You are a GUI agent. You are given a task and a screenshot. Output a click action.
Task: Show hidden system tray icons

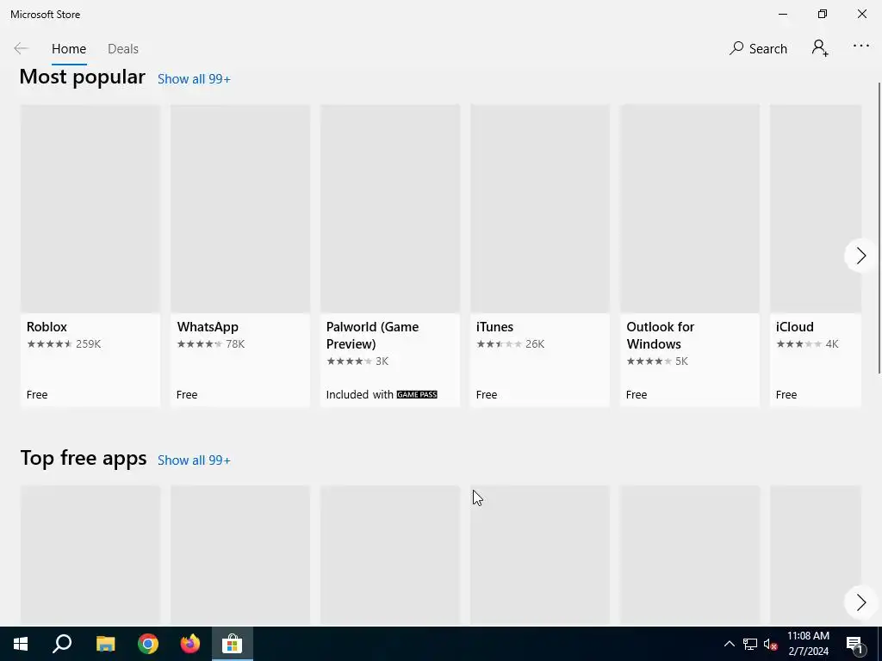729,644
